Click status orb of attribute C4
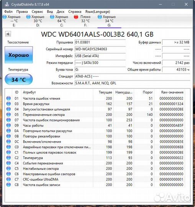The image size is (195, 207). tap(8, 163)
